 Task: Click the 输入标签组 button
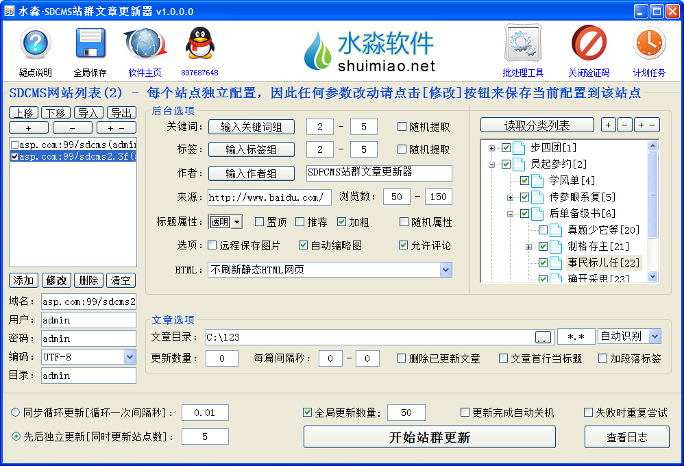click(x=252, y=149)
